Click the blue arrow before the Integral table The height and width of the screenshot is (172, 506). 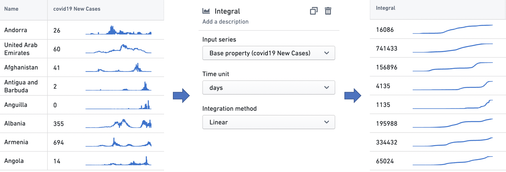[353, 96]
